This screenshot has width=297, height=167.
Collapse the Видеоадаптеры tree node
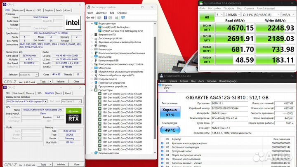(92, 24)
